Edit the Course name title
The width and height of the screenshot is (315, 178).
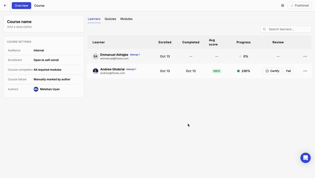click(x=19, y=22)
